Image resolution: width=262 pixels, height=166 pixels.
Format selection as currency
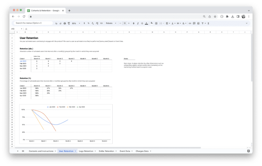[x=84, y=23]
